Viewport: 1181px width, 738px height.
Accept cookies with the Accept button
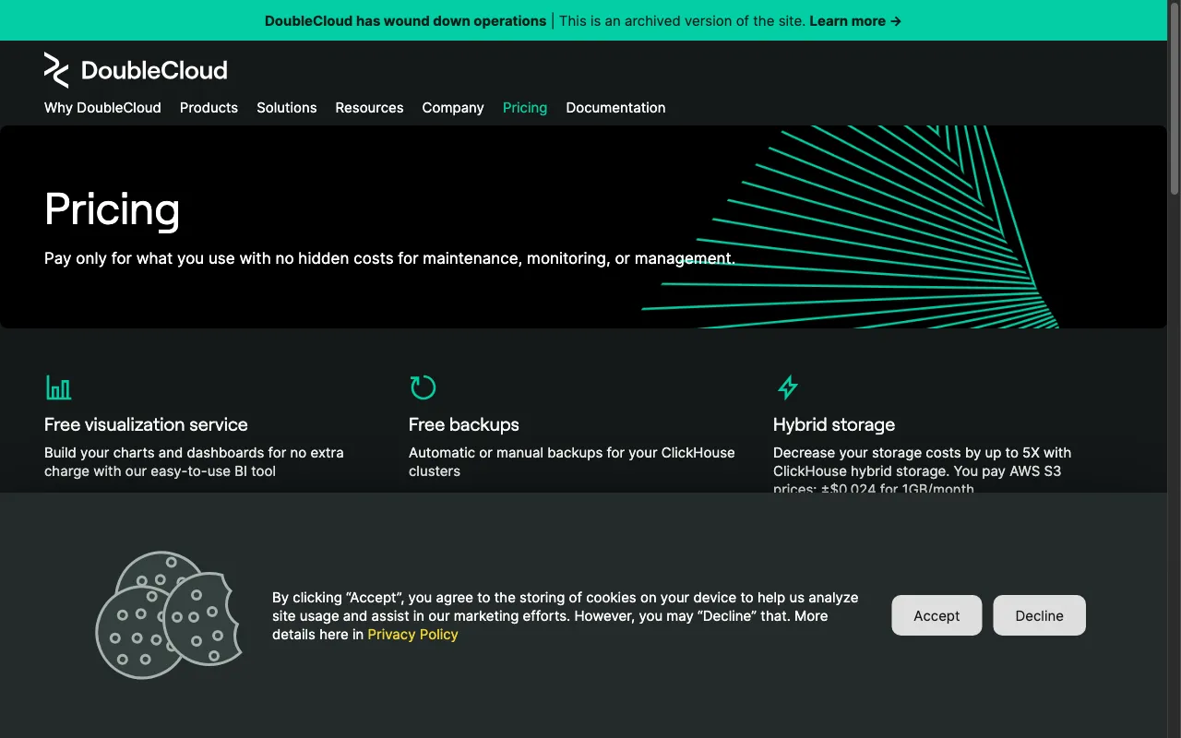click(x=936, y=615)
